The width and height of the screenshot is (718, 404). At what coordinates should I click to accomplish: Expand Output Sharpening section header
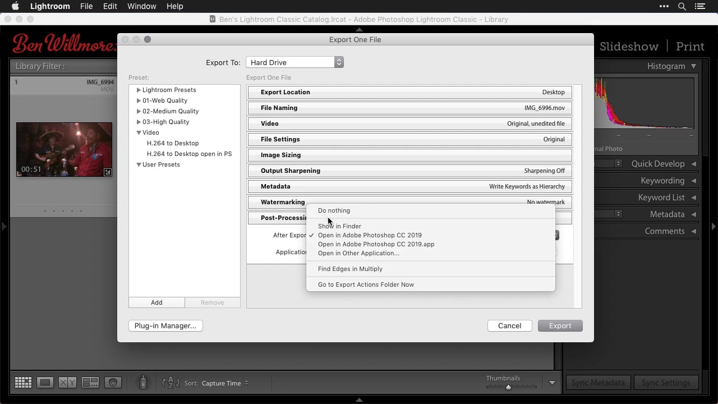(410, 171)
